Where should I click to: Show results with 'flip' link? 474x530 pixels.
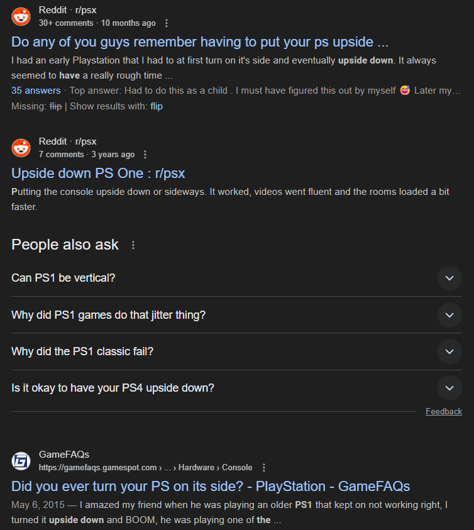pos(157,106)
